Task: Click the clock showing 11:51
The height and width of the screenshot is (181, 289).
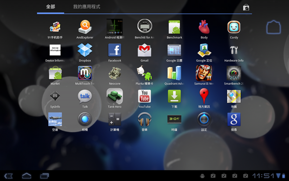Action: pos(263,176)
